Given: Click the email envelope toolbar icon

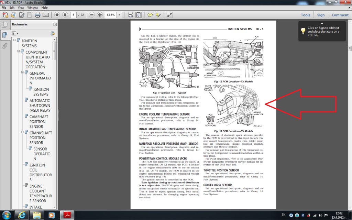Looking at the screenshot, I should pyautogui.click(x=46, y=15).
